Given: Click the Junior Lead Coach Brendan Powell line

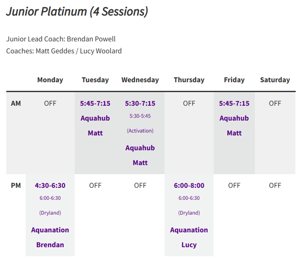Looking at the screenshot, I should point(61,39).
